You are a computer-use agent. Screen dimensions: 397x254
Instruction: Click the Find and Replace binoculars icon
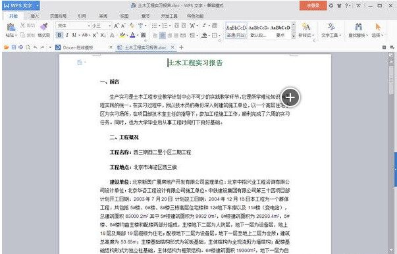(358, 26)
